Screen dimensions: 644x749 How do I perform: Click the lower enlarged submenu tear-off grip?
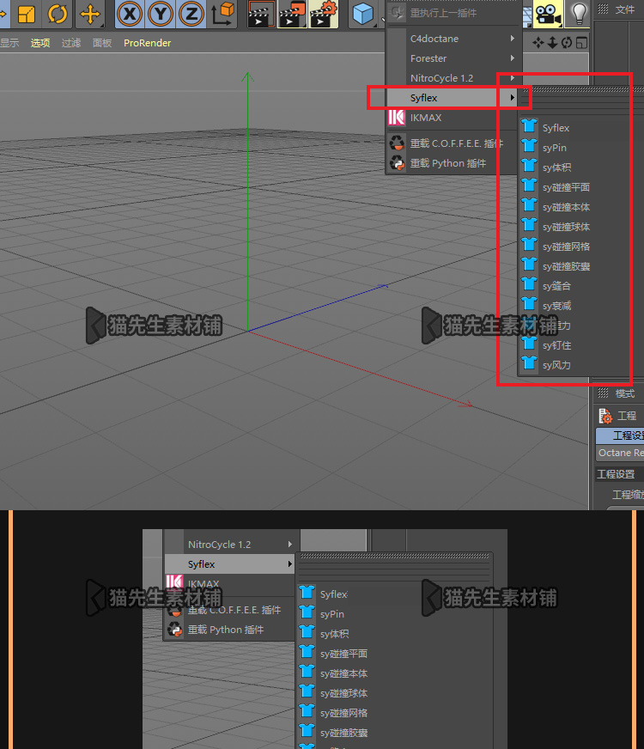[394, 556]
